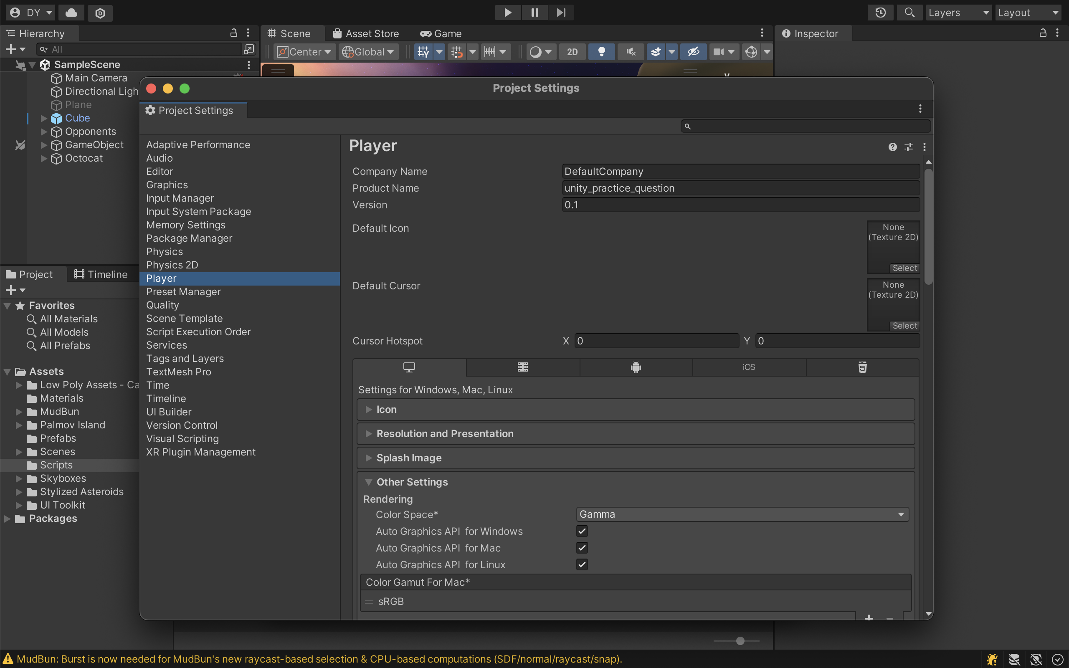Switch to the Scene tab
This screenshot has height=668, width=1069.
tap(289, 33)
